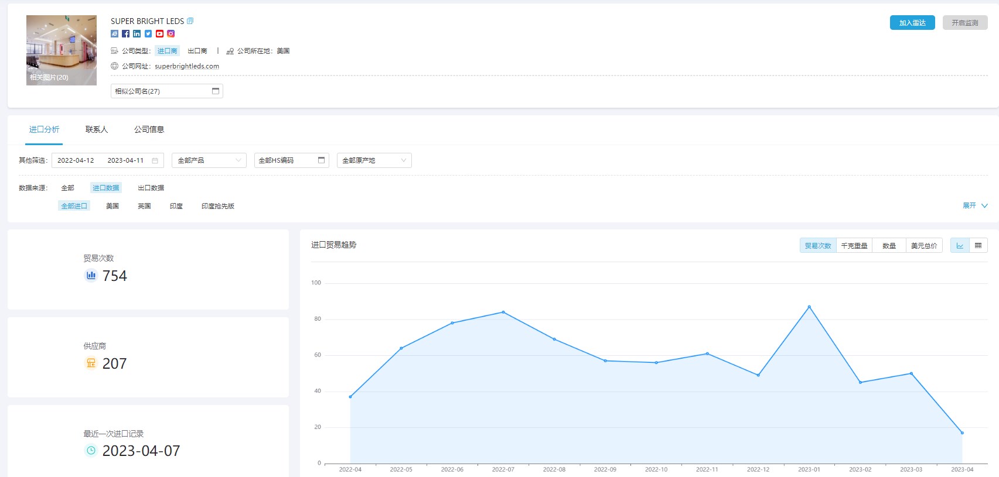Screen dimensions: 999x477
Task: Switch trend view to table mode
Action: [978, 245]
